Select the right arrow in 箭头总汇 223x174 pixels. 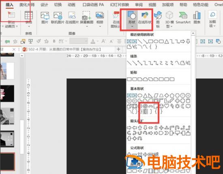click(129, 128)
